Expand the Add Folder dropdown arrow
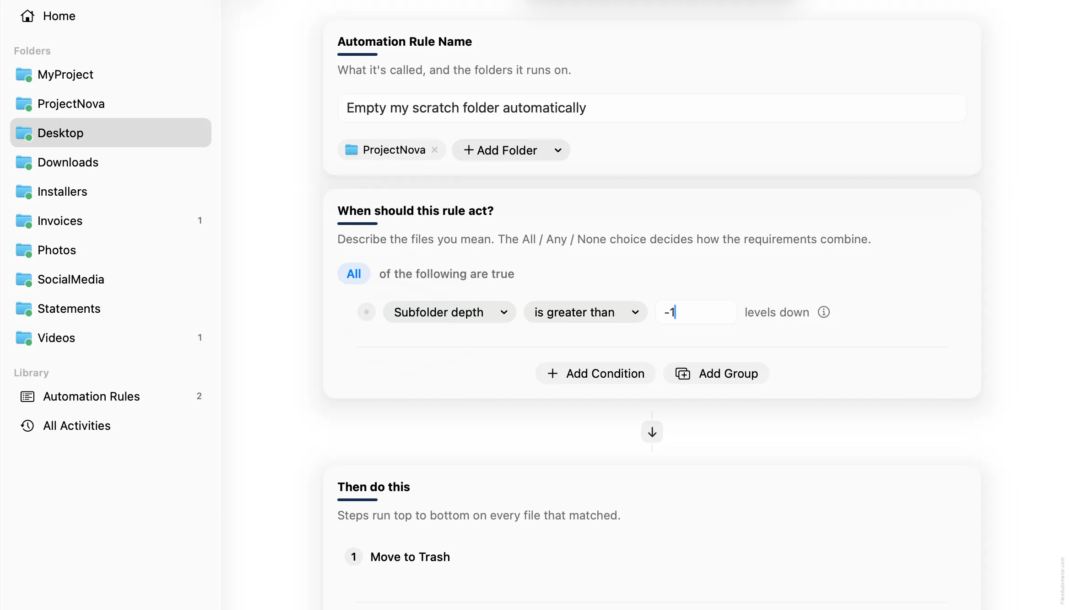Image resolution: width=1071 pixels, height=610 pixels. point(558,150)
